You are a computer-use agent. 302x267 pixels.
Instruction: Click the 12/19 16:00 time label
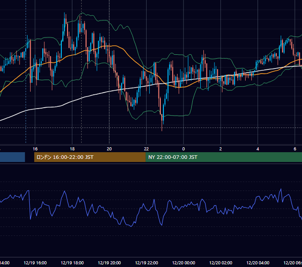click(35, 263)
